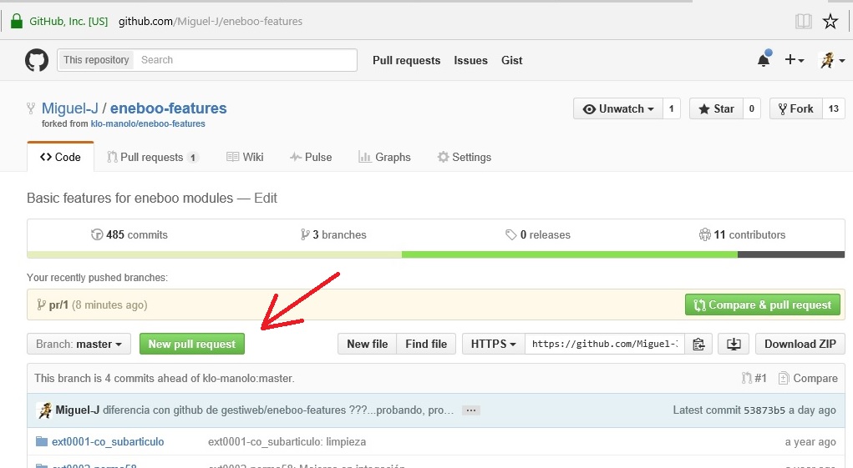Open the latest commit message link
The height and width of the screenshot is (468, 853).
278,410
